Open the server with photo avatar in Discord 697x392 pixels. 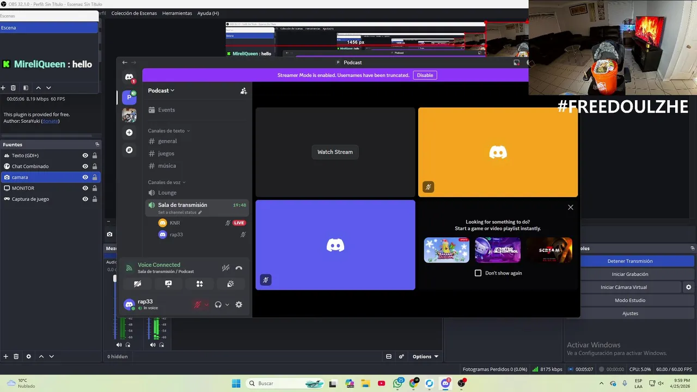click(129, 115)
